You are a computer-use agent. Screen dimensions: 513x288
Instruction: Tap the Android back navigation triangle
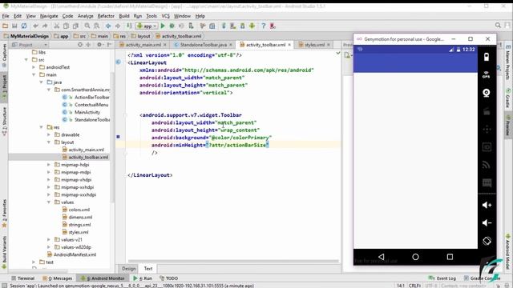tap(382, 257)
